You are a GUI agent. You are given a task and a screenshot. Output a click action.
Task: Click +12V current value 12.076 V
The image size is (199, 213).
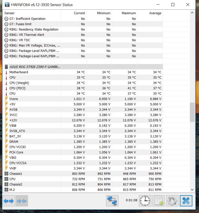click(x=78, y=120)
